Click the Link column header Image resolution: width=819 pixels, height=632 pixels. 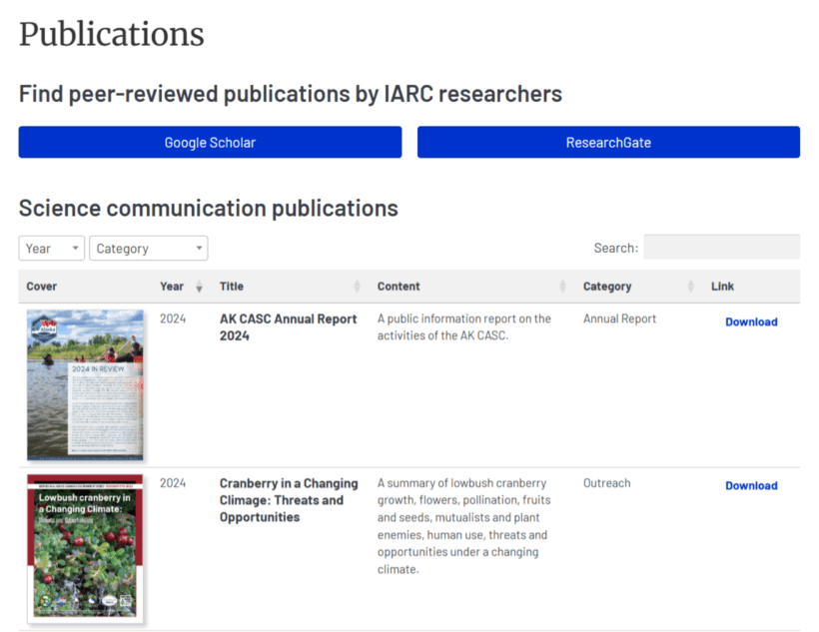click(722, 287)
